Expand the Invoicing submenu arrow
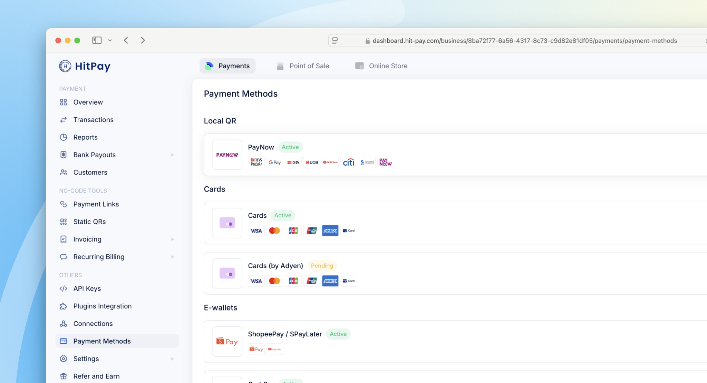 [172, 239]
